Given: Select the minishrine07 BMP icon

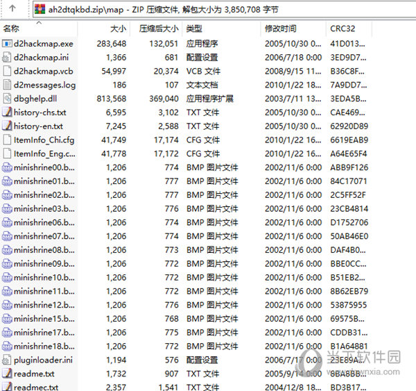Looking at the screenshot, I should tap(7, 236).
